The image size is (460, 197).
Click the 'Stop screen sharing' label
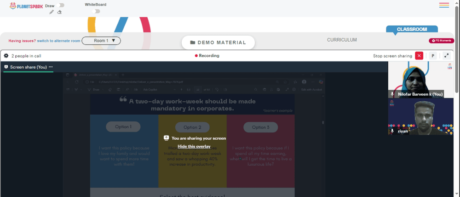(392, 56)
